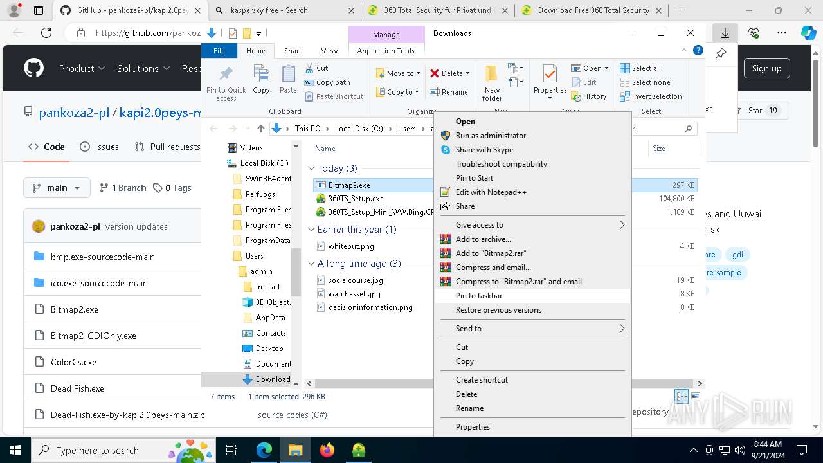
Task: Refresh the Edge page
Action: point(46,33)
